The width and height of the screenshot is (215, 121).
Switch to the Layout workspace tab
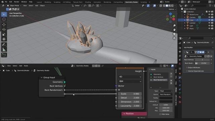coord(39,2)
